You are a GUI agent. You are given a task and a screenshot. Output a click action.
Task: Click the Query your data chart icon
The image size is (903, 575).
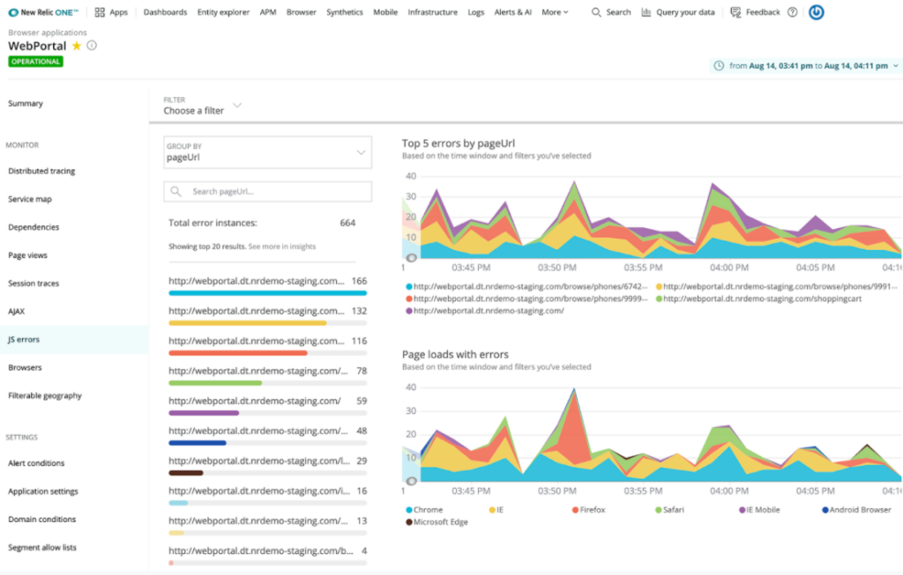tap(646, 12)
